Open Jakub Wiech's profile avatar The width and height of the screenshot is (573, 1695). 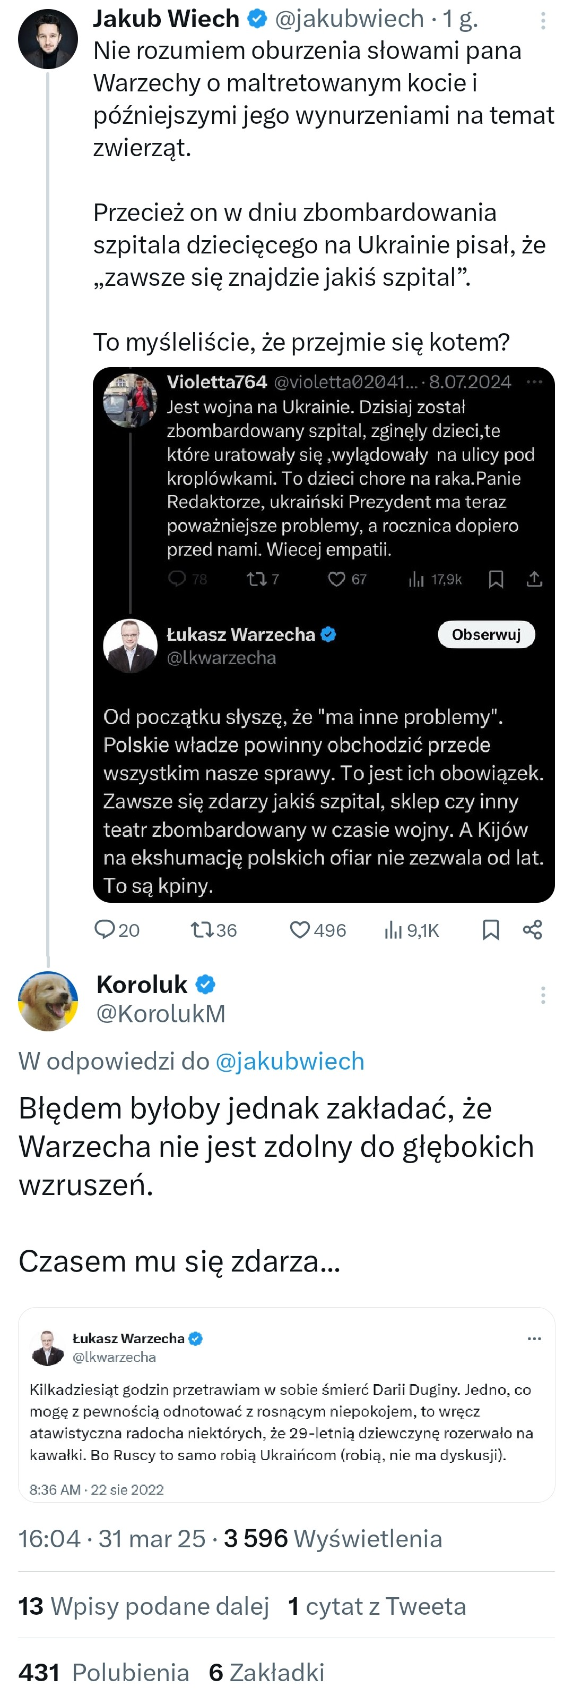pos(47,39)
